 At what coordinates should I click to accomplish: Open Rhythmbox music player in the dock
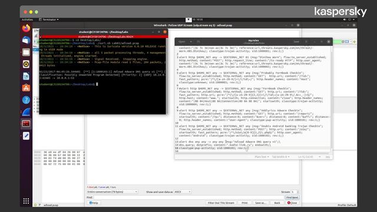coord(26,64)
